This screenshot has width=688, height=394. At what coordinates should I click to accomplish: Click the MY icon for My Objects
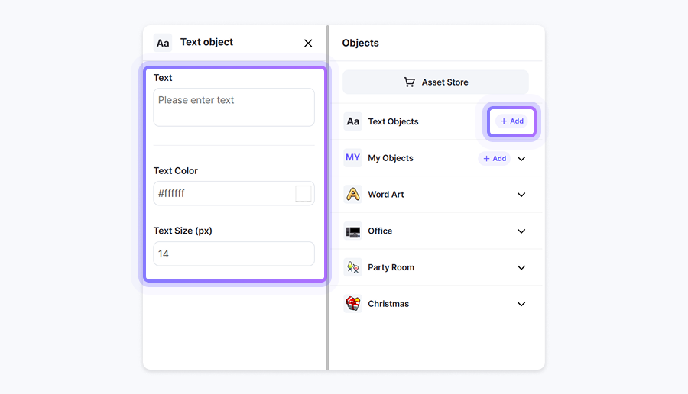(x=352, y=158)
